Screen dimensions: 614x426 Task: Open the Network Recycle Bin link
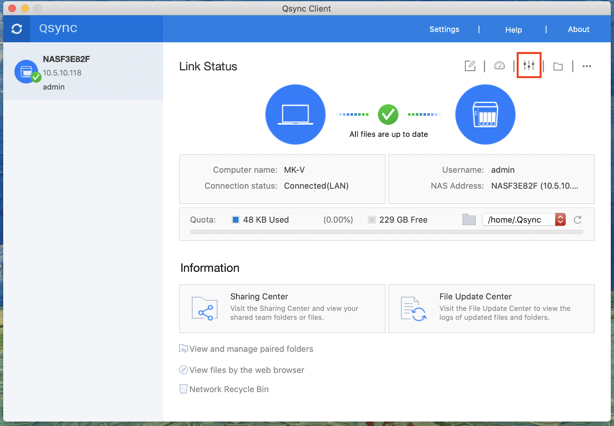pyautogui.click(x=229, y=389)
